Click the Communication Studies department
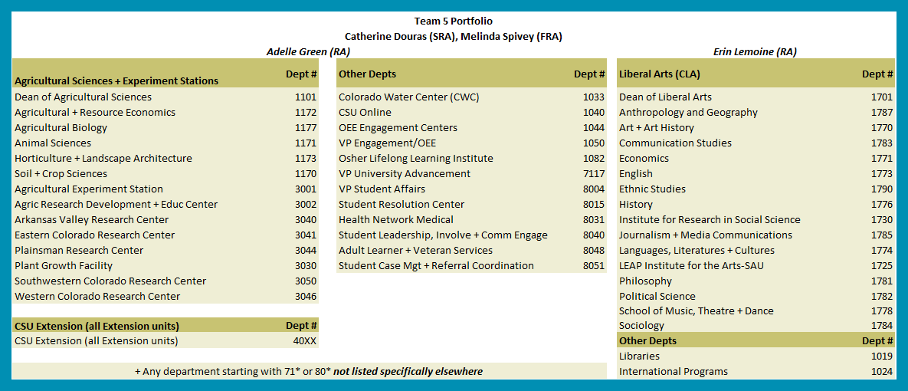This screenshot has height=391, width=908. click(675, 143)
